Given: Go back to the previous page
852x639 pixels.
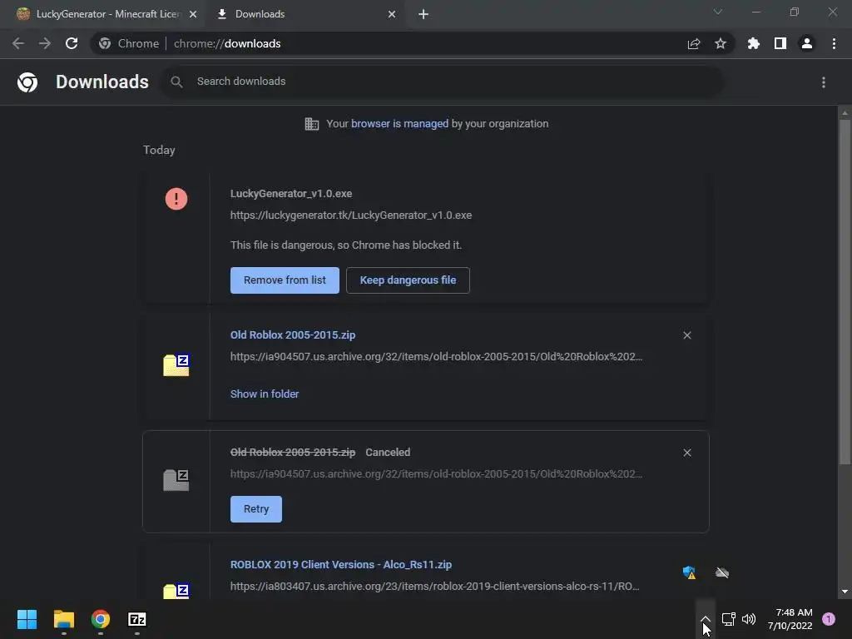Looking at the screenshot, I should (x=18, y=43).
